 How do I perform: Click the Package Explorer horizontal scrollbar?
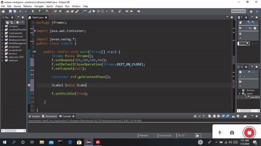point(13,131)
